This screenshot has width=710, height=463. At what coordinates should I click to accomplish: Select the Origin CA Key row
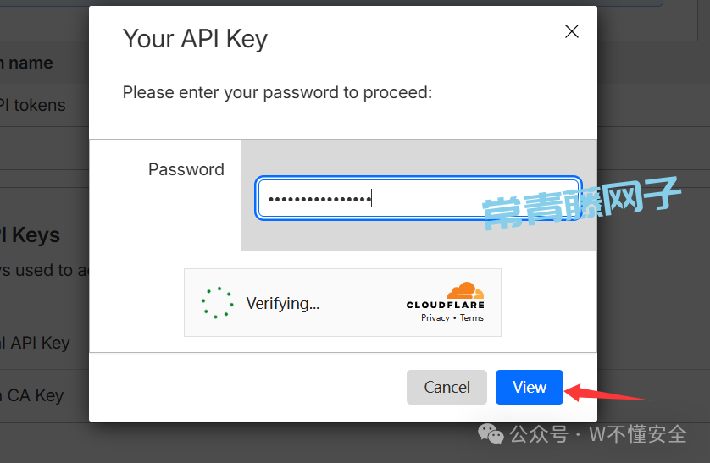point(34,394)
